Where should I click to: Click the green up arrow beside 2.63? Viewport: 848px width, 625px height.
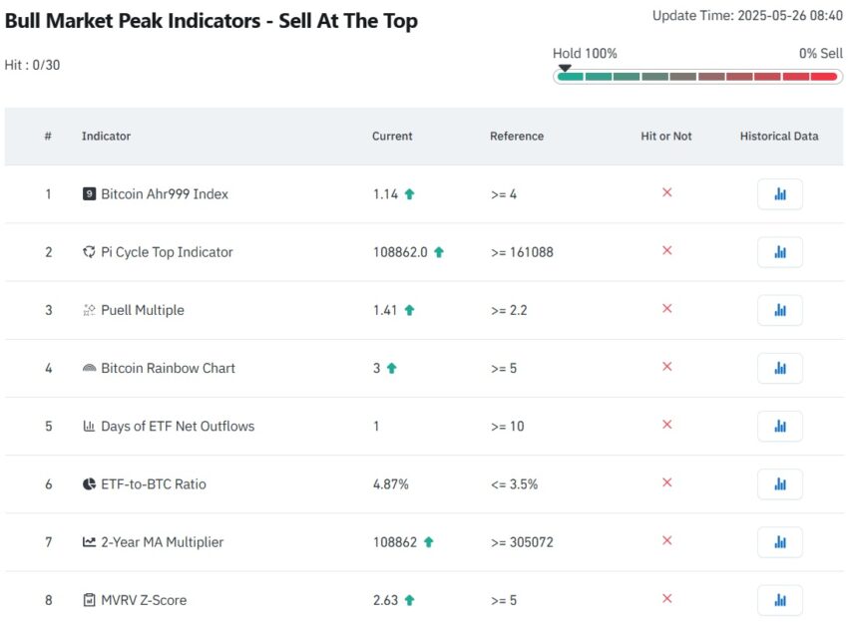(409, 600)
